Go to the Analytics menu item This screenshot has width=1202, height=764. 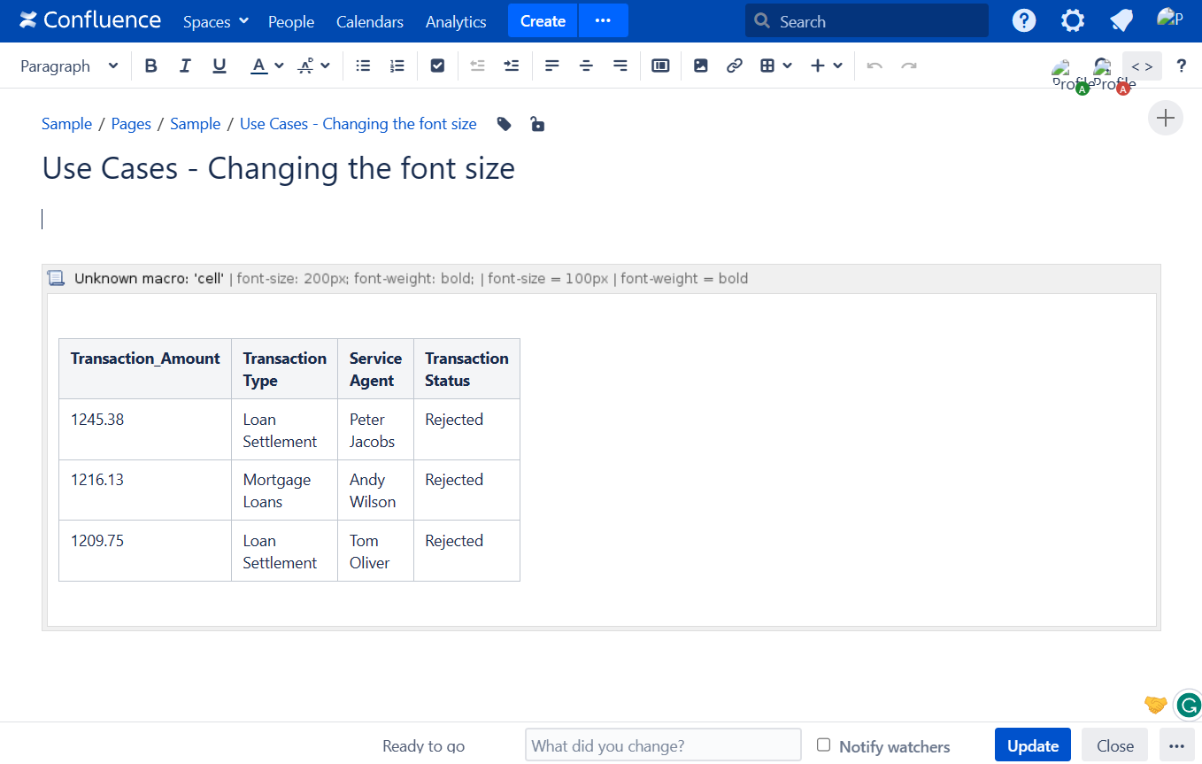456,21
